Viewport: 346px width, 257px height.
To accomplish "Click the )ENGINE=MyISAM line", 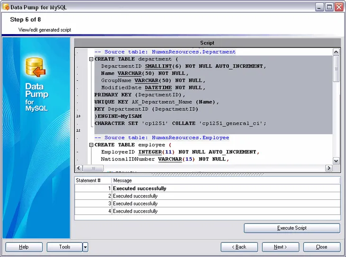I will tap(118, 116).
